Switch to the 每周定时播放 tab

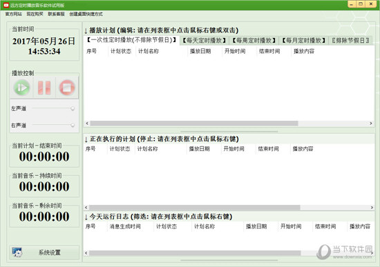coord(254,41)
